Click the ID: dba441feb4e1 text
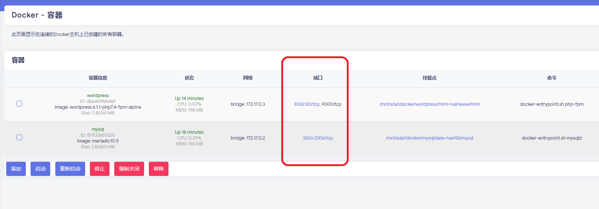 pos(98,101)
